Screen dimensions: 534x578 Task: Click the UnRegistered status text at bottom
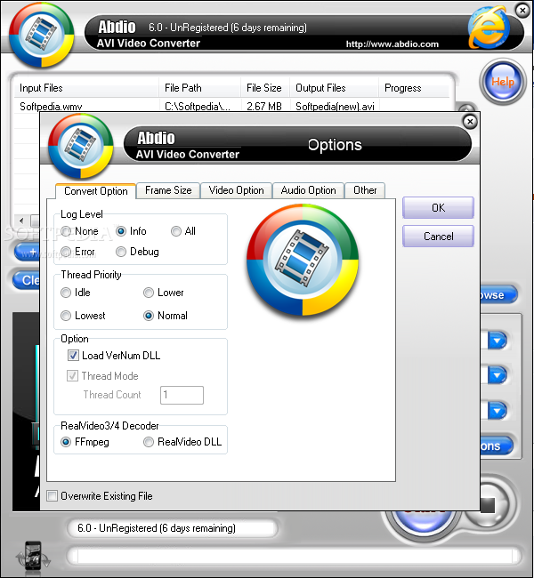click(157, 528)
